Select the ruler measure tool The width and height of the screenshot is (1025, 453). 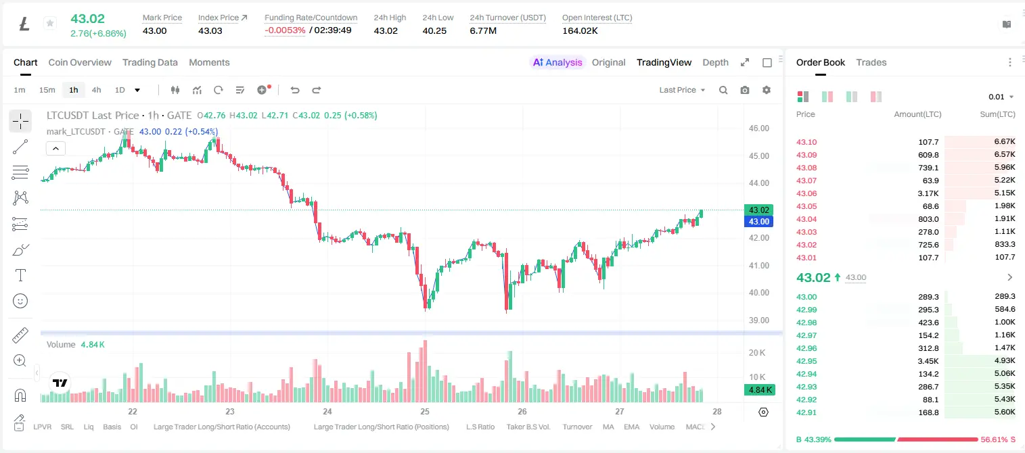click(20, 335)
